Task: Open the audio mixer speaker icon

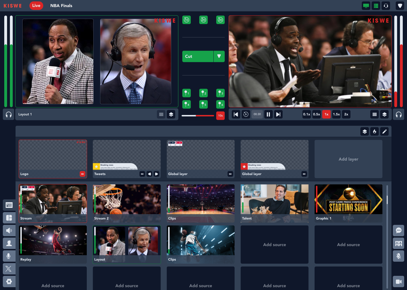Action: click(9, 230)
